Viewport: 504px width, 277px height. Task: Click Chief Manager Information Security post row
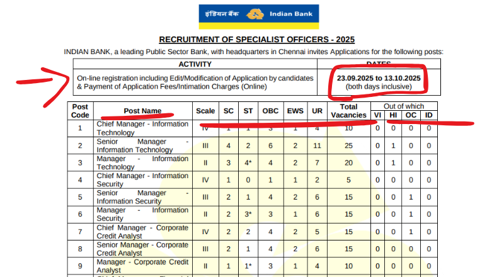click(x=142, y=181)
